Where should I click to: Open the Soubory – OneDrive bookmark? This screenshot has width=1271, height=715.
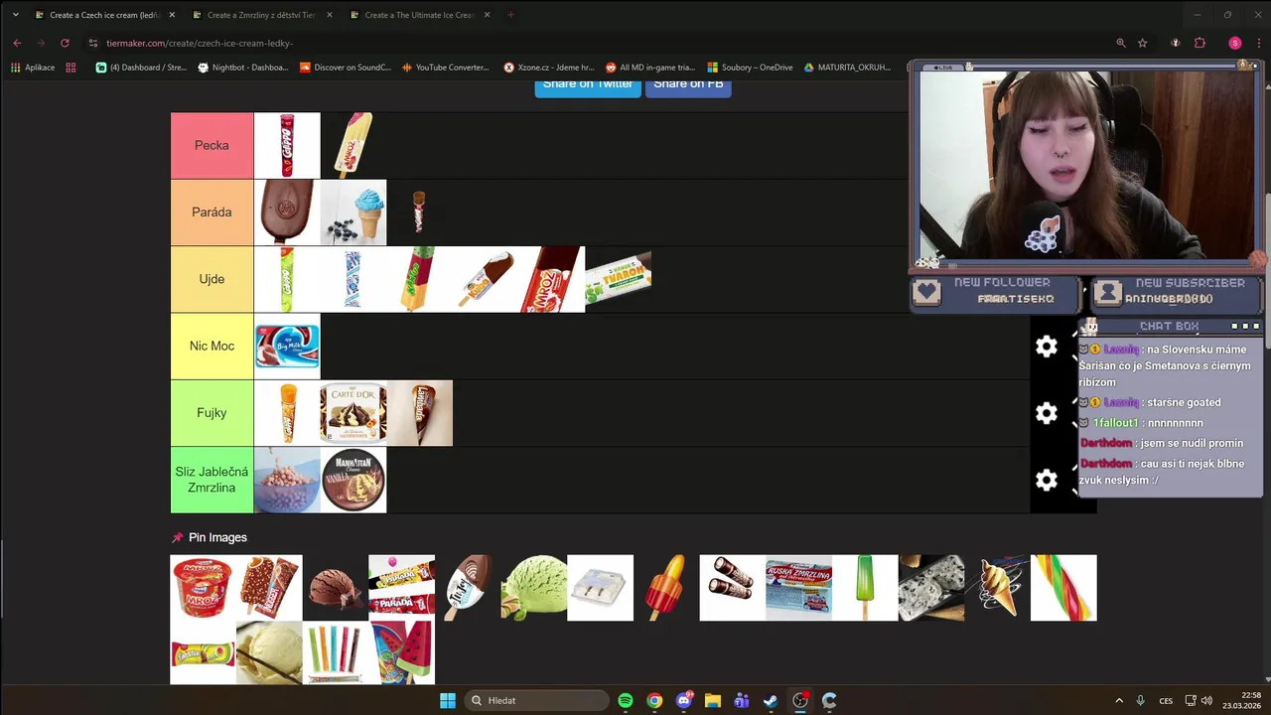(750, 68)
